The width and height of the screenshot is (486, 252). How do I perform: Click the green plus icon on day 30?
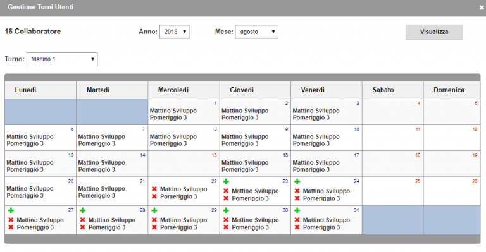point(226,210)
